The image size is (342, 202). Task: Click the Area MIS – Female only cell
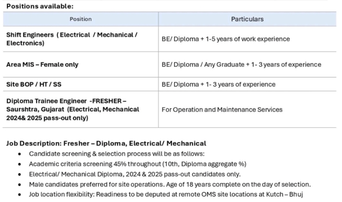coord(81,65)
